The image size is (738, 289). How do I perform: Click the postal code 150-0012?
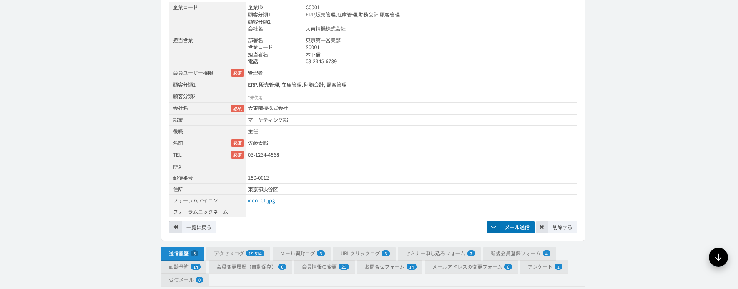258,178
